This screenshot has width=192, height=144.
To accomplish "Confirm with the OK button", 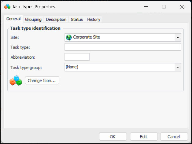I will click(x=113, y=137).
